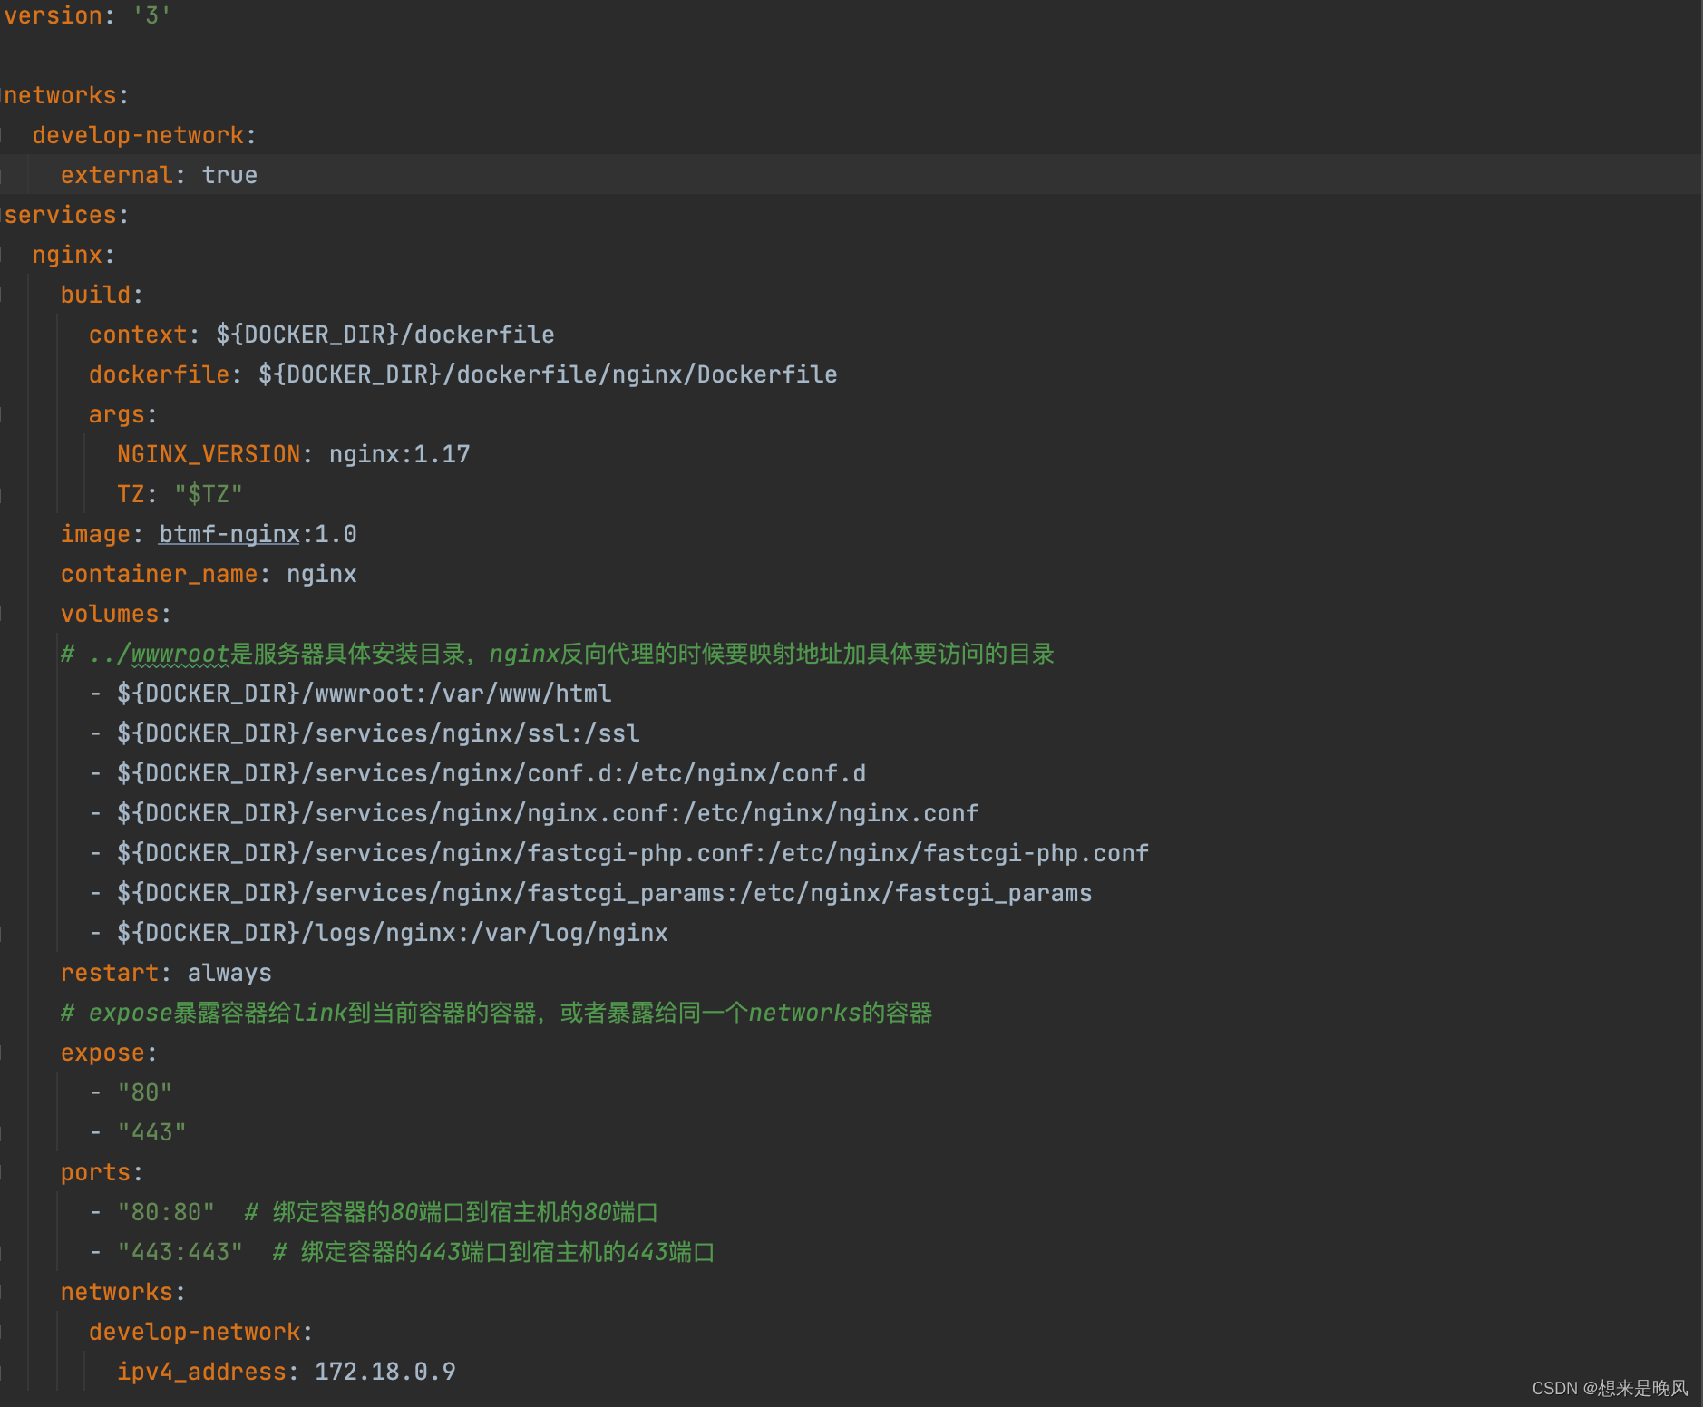Click the fastcgi-php.conf volume mapping line
Screen dimensions: 1703x1407
633,853
